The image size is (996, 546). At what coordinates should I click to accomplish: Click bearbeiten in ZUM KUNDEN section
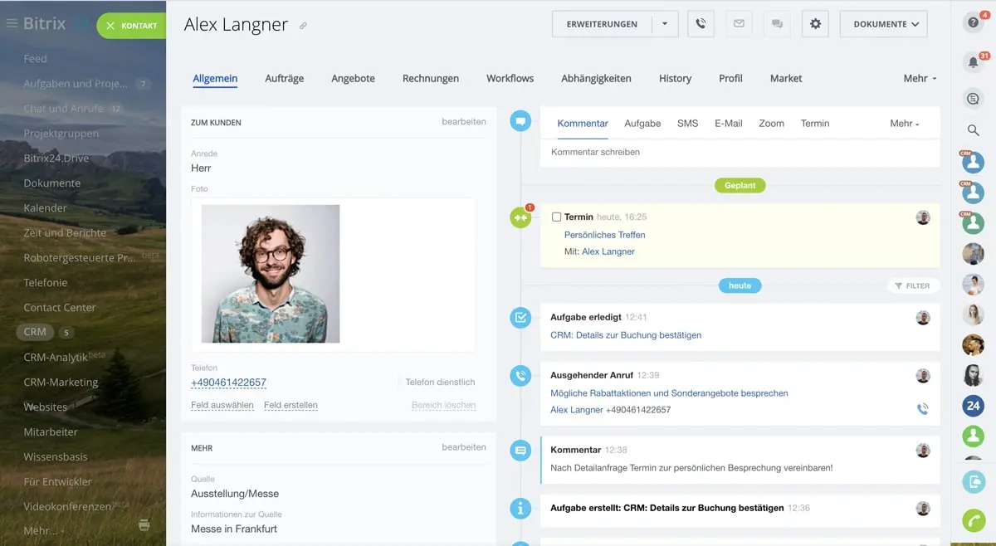[464, 122]
